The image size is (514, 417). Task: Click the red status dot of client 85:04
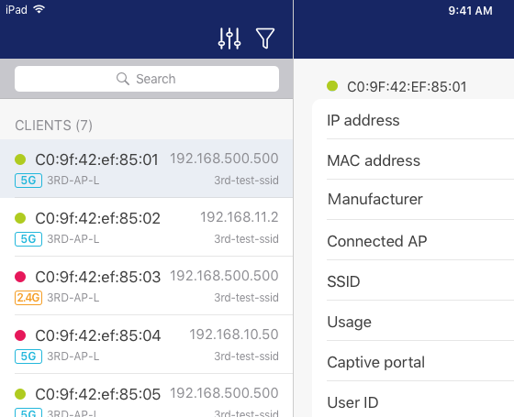[x=20, y=335]
